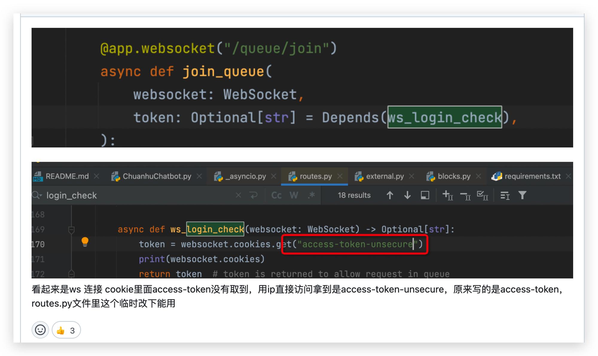Click the first code screenshot image
Screen dimensions: 598x356
[302, 88]
